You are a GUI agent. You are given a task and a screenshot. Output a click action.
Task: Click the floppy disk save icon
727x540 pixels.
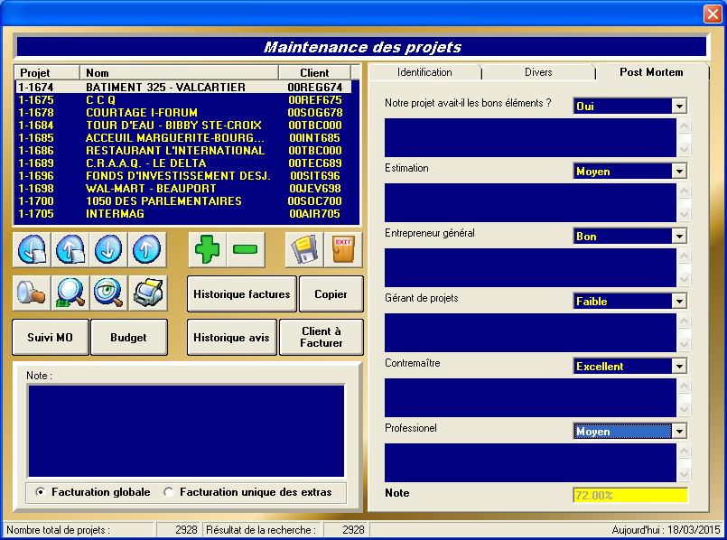[x=304, y=249]
